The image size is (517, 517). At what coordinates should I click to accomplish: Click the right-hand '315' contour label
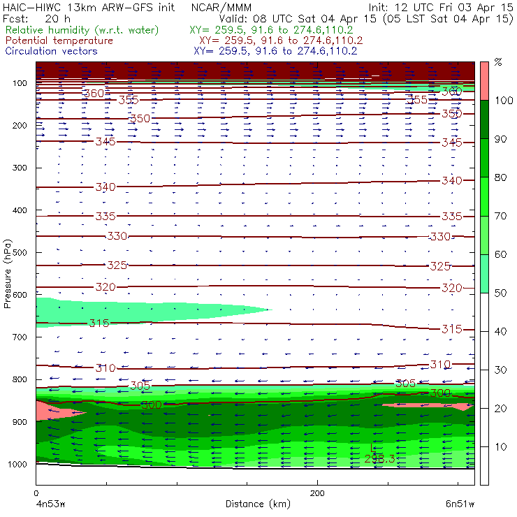coord(452,329)
